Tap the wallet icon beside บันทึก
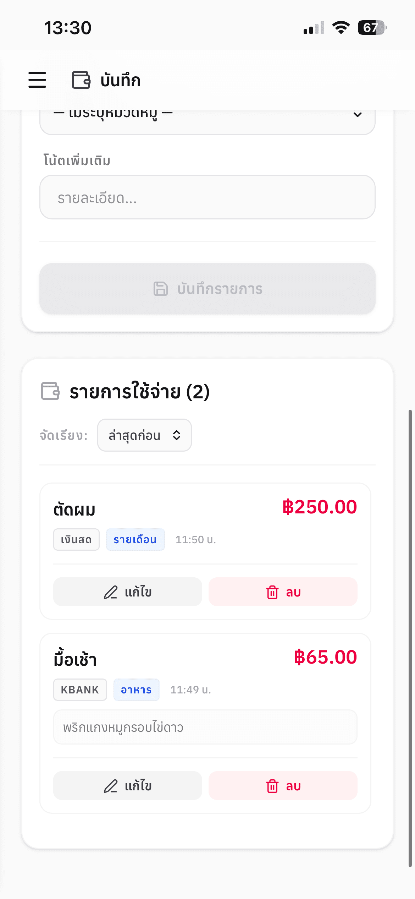Image resolution: width=415 pixels, height=899 pixels. [81, 80]
